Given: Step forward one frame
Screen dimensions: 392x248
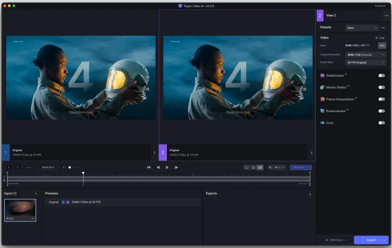Looking at the screenshot, I should (x=176, y=168).
